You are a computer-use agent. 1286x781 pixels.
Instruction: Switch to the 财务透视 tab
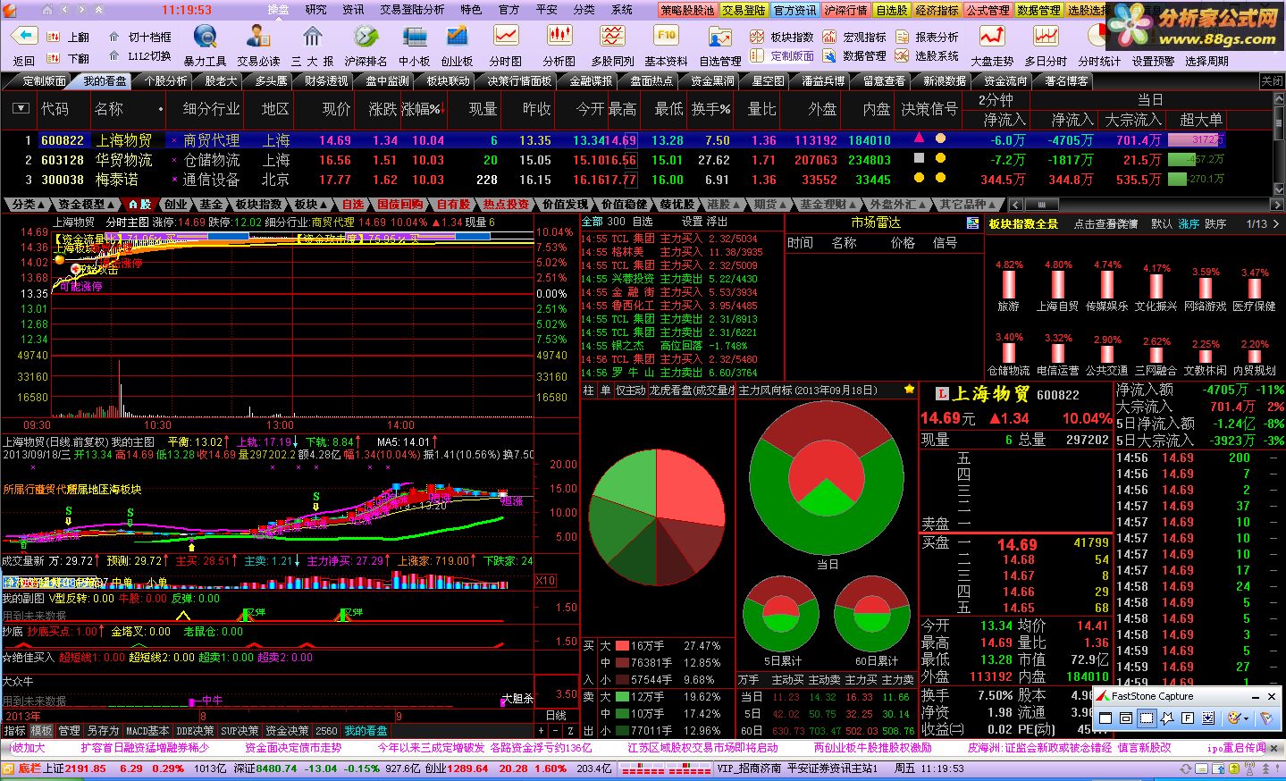click(326, 80)
